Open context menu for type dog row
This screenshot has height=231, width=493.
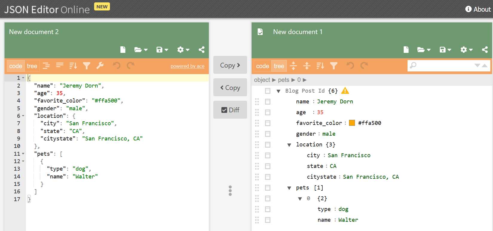pos(268,209)
